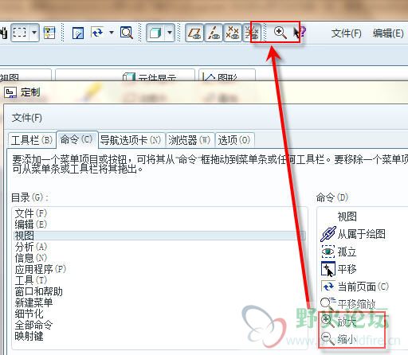Image resolution: width=408 pixels, height=355 pixels.
Task: Expand the repaint icon dropdown arrow
Action: [112, 33]
